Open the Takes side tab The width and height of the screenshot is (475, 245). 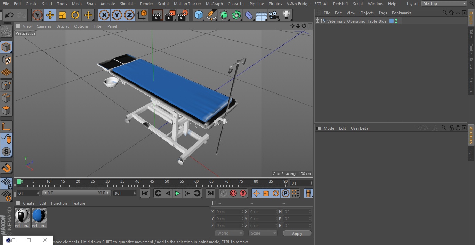click(471, 34)
